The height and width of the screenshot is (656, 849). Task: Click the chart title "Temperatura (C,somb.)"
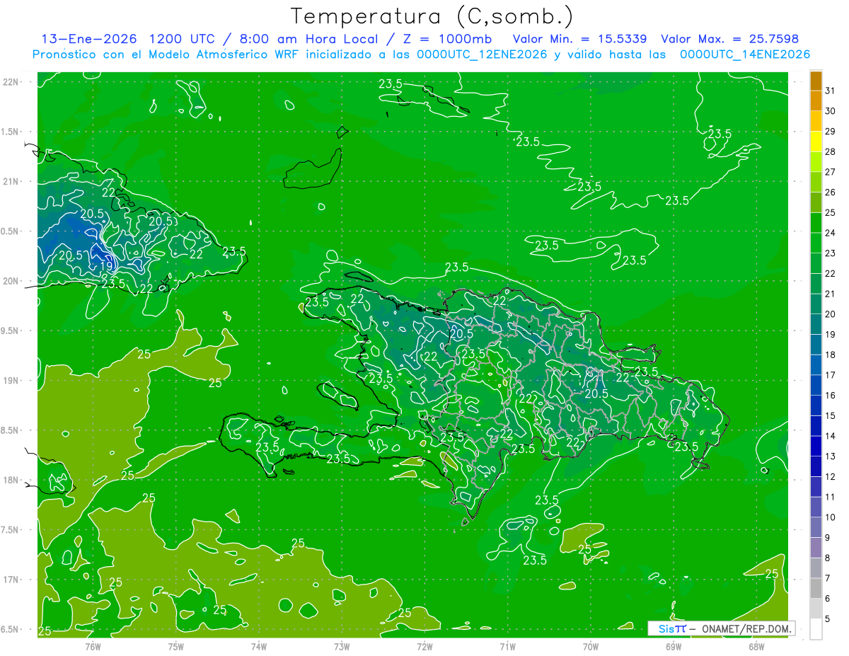(432, 16)
